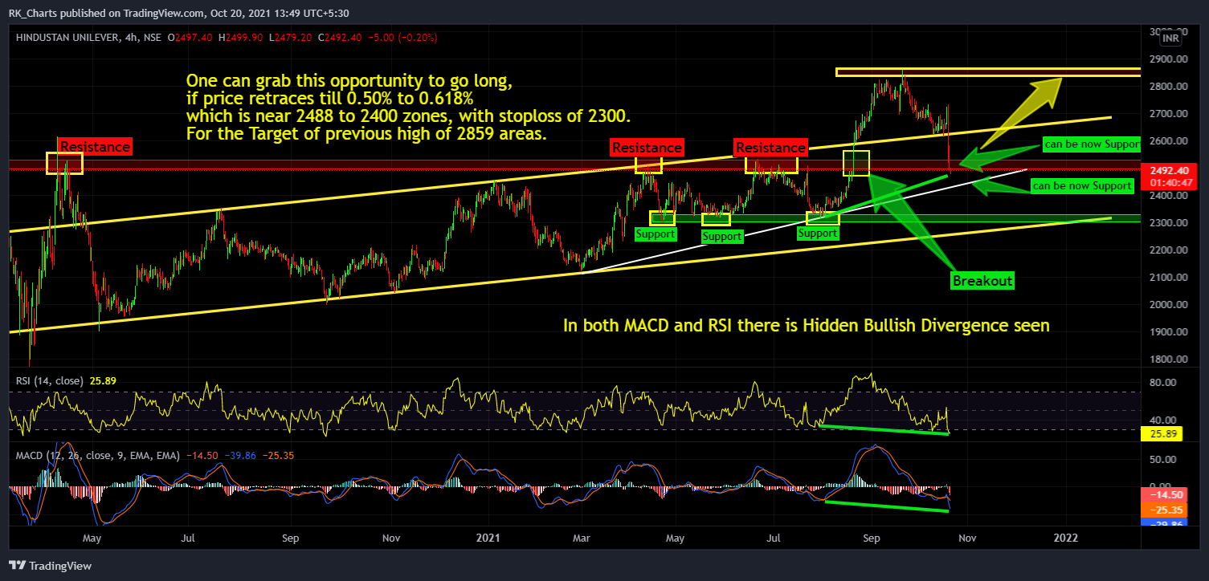Click the 2300.00 price axis label
The width and height of the screenshot is (1209, 581).
[x=1167, y=223]
